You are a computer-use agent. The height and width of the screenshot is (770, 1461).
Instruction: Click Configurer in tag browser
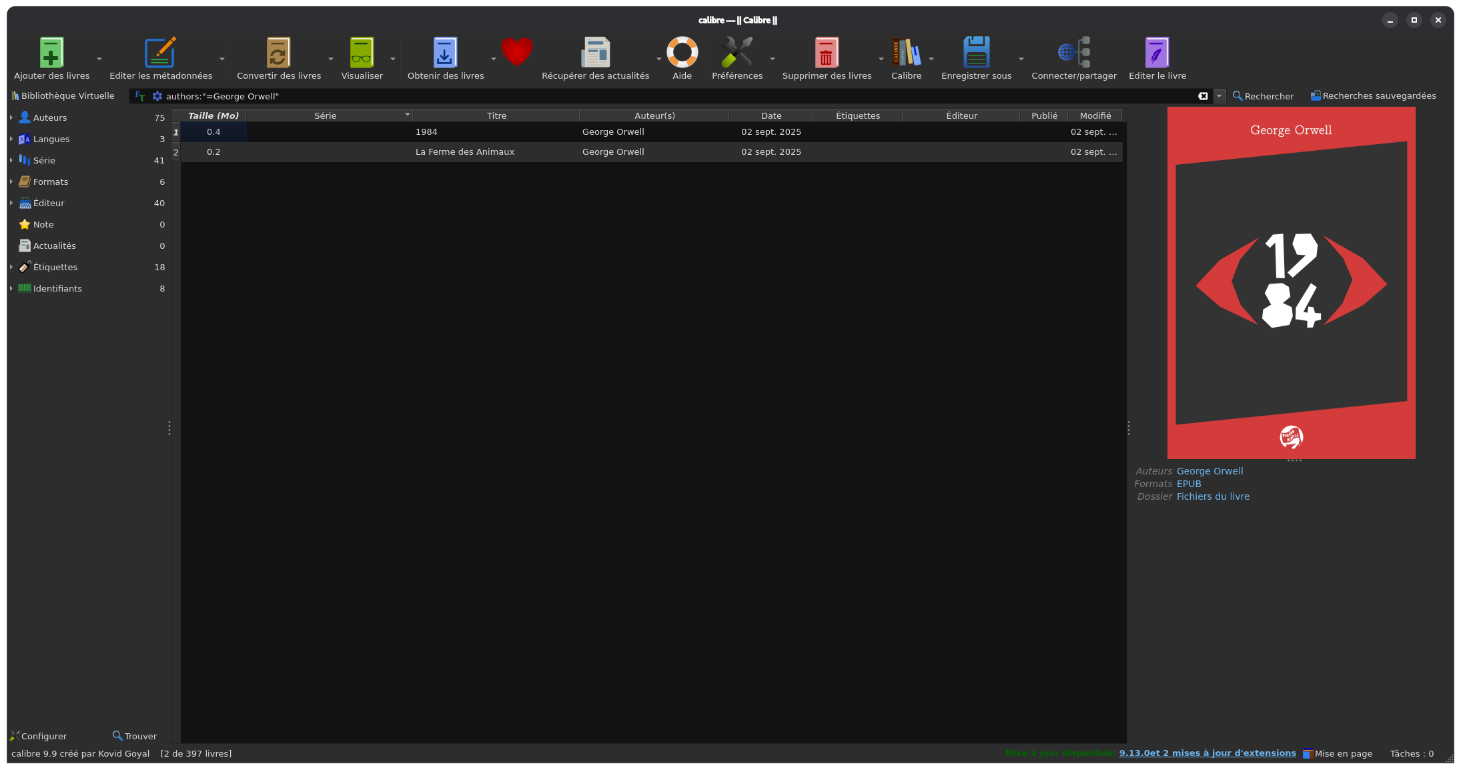[39, 736]
